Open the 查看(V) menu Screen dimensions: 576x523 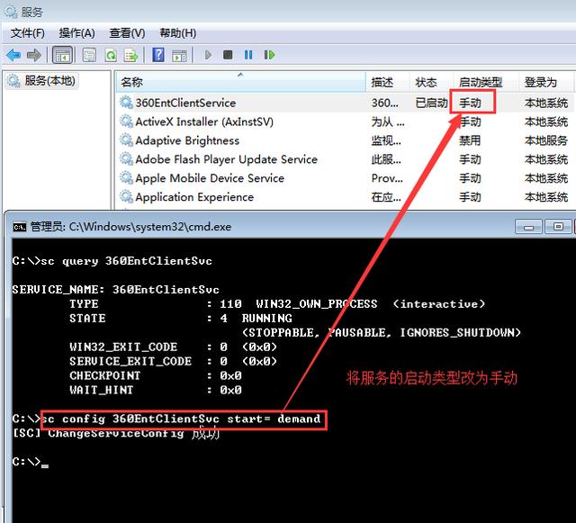(127, 33)
